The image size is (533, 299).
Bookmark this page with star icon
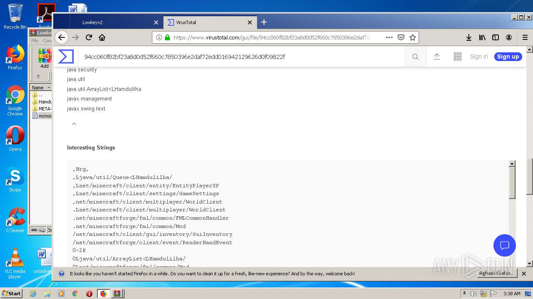[413, 37]
